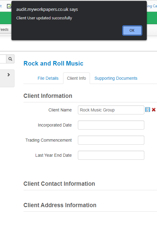Screen dimensions: 157x228
Task: Expand the sidebar panel with the chevron arrow
Action: [8, 75]
